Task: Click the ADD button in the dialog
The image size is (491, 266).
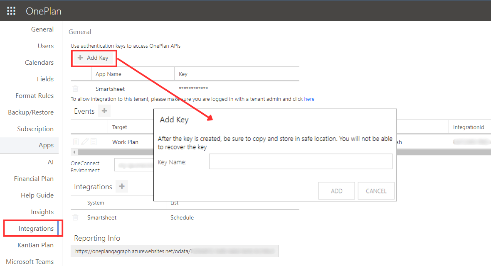Action: pos(336,190)
